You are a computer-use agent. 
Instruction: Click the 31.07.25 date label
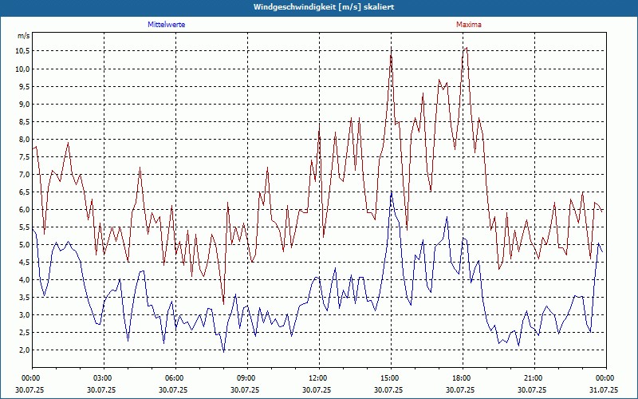tap(605, 389)
